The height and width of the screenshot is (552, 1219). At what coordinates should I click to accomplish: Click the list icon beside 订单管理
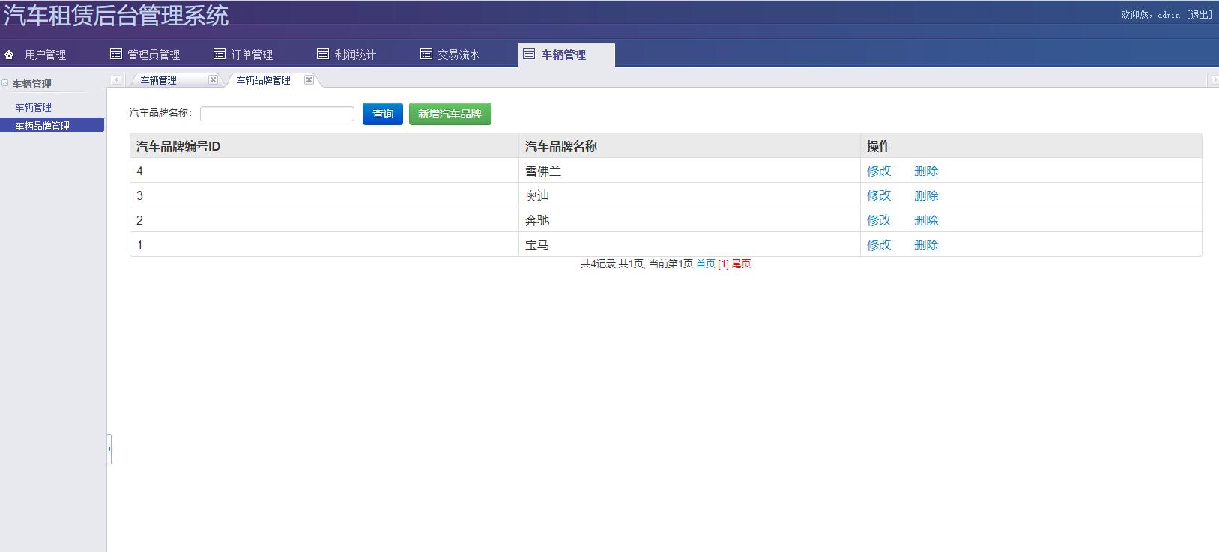tap(219, 54)
